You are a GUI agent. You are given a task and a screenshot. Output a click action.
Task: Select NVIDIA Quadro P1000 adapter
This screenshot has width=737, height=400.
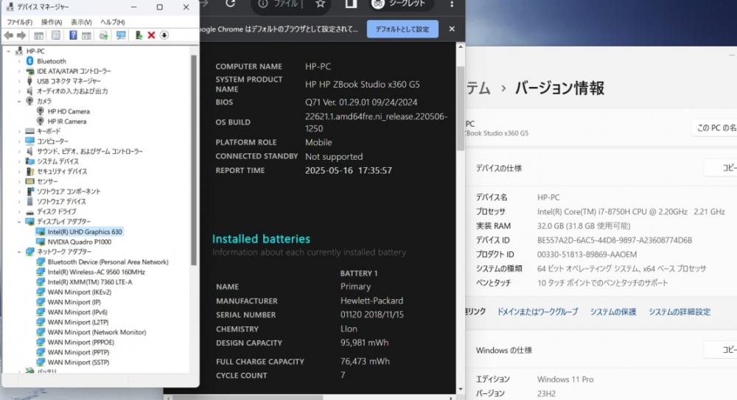click(80, 242)
